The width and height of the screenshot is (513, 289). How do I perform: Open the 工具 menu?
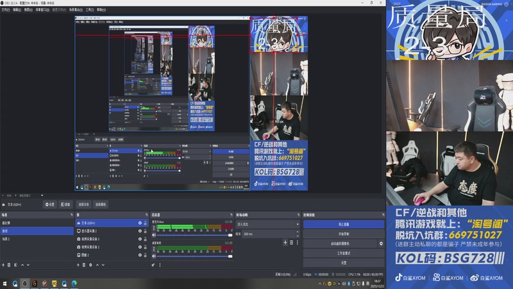(x=90, y=10)
